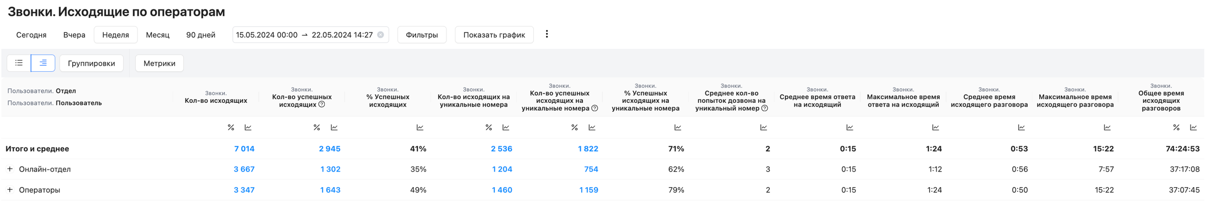This screenshot has height=213, width=1213.
Task: Click the three-dot more options icon
Action: point(546,34)
